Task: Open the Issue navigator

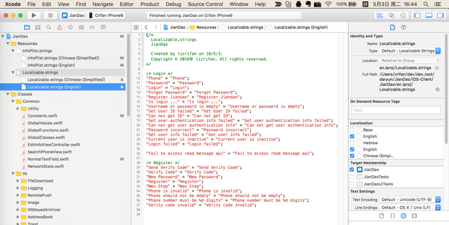Action: (x=59, y=27)
